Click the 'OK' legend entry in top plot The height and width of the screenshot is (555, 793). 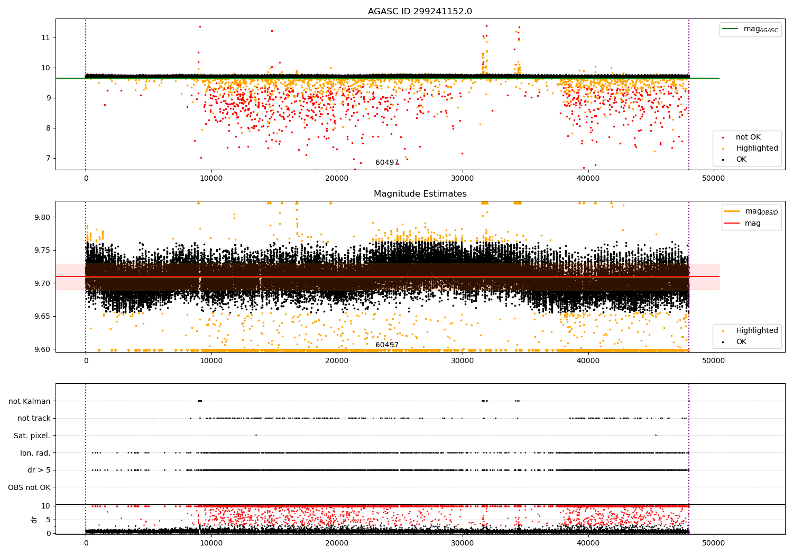(x=741, y=160)
